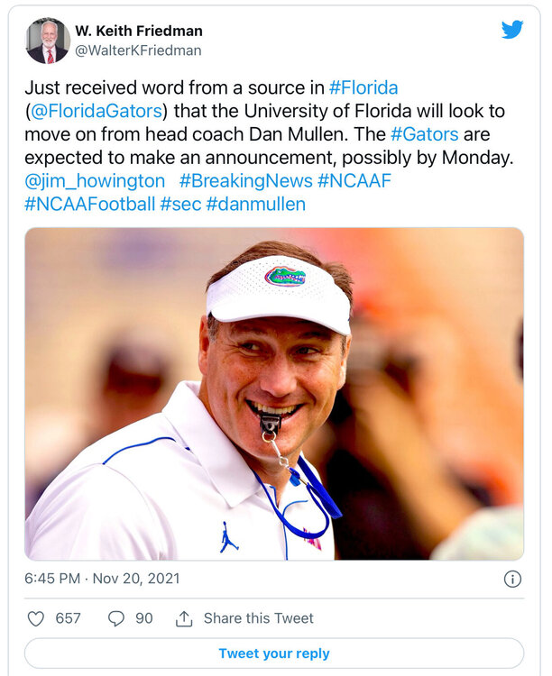Open the @WalterKFriedman handle

tap(138, 51)
